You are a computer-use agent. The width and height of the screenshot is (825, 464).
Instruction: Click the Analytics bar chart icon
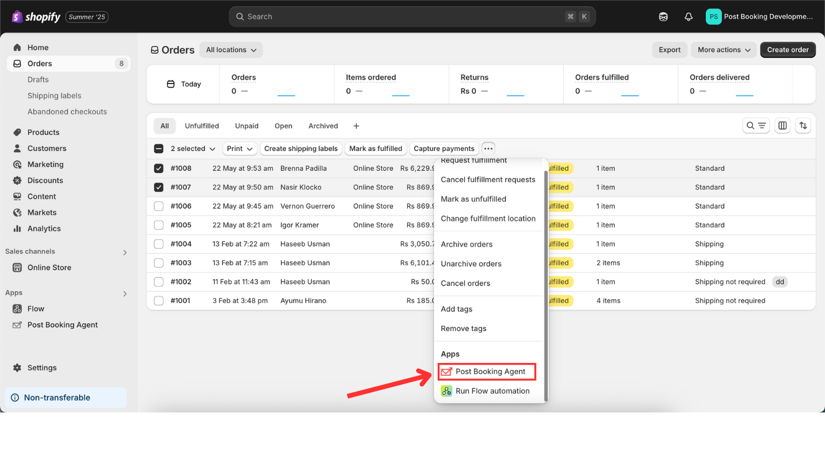pos(18,228)
